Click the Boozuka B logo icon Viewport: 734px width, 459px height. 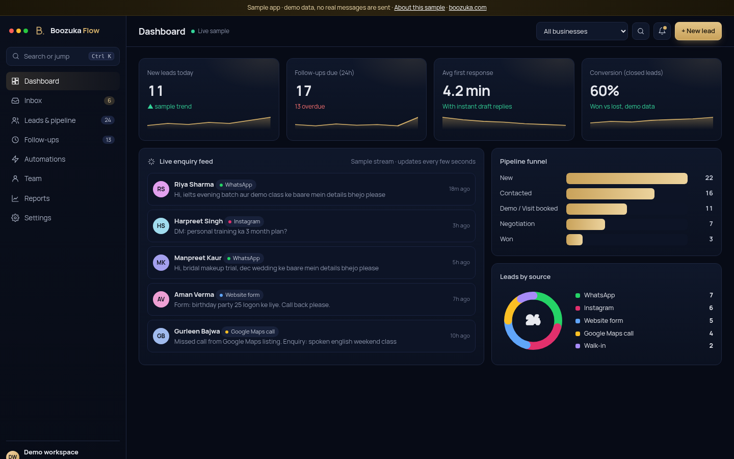[40, 31]
